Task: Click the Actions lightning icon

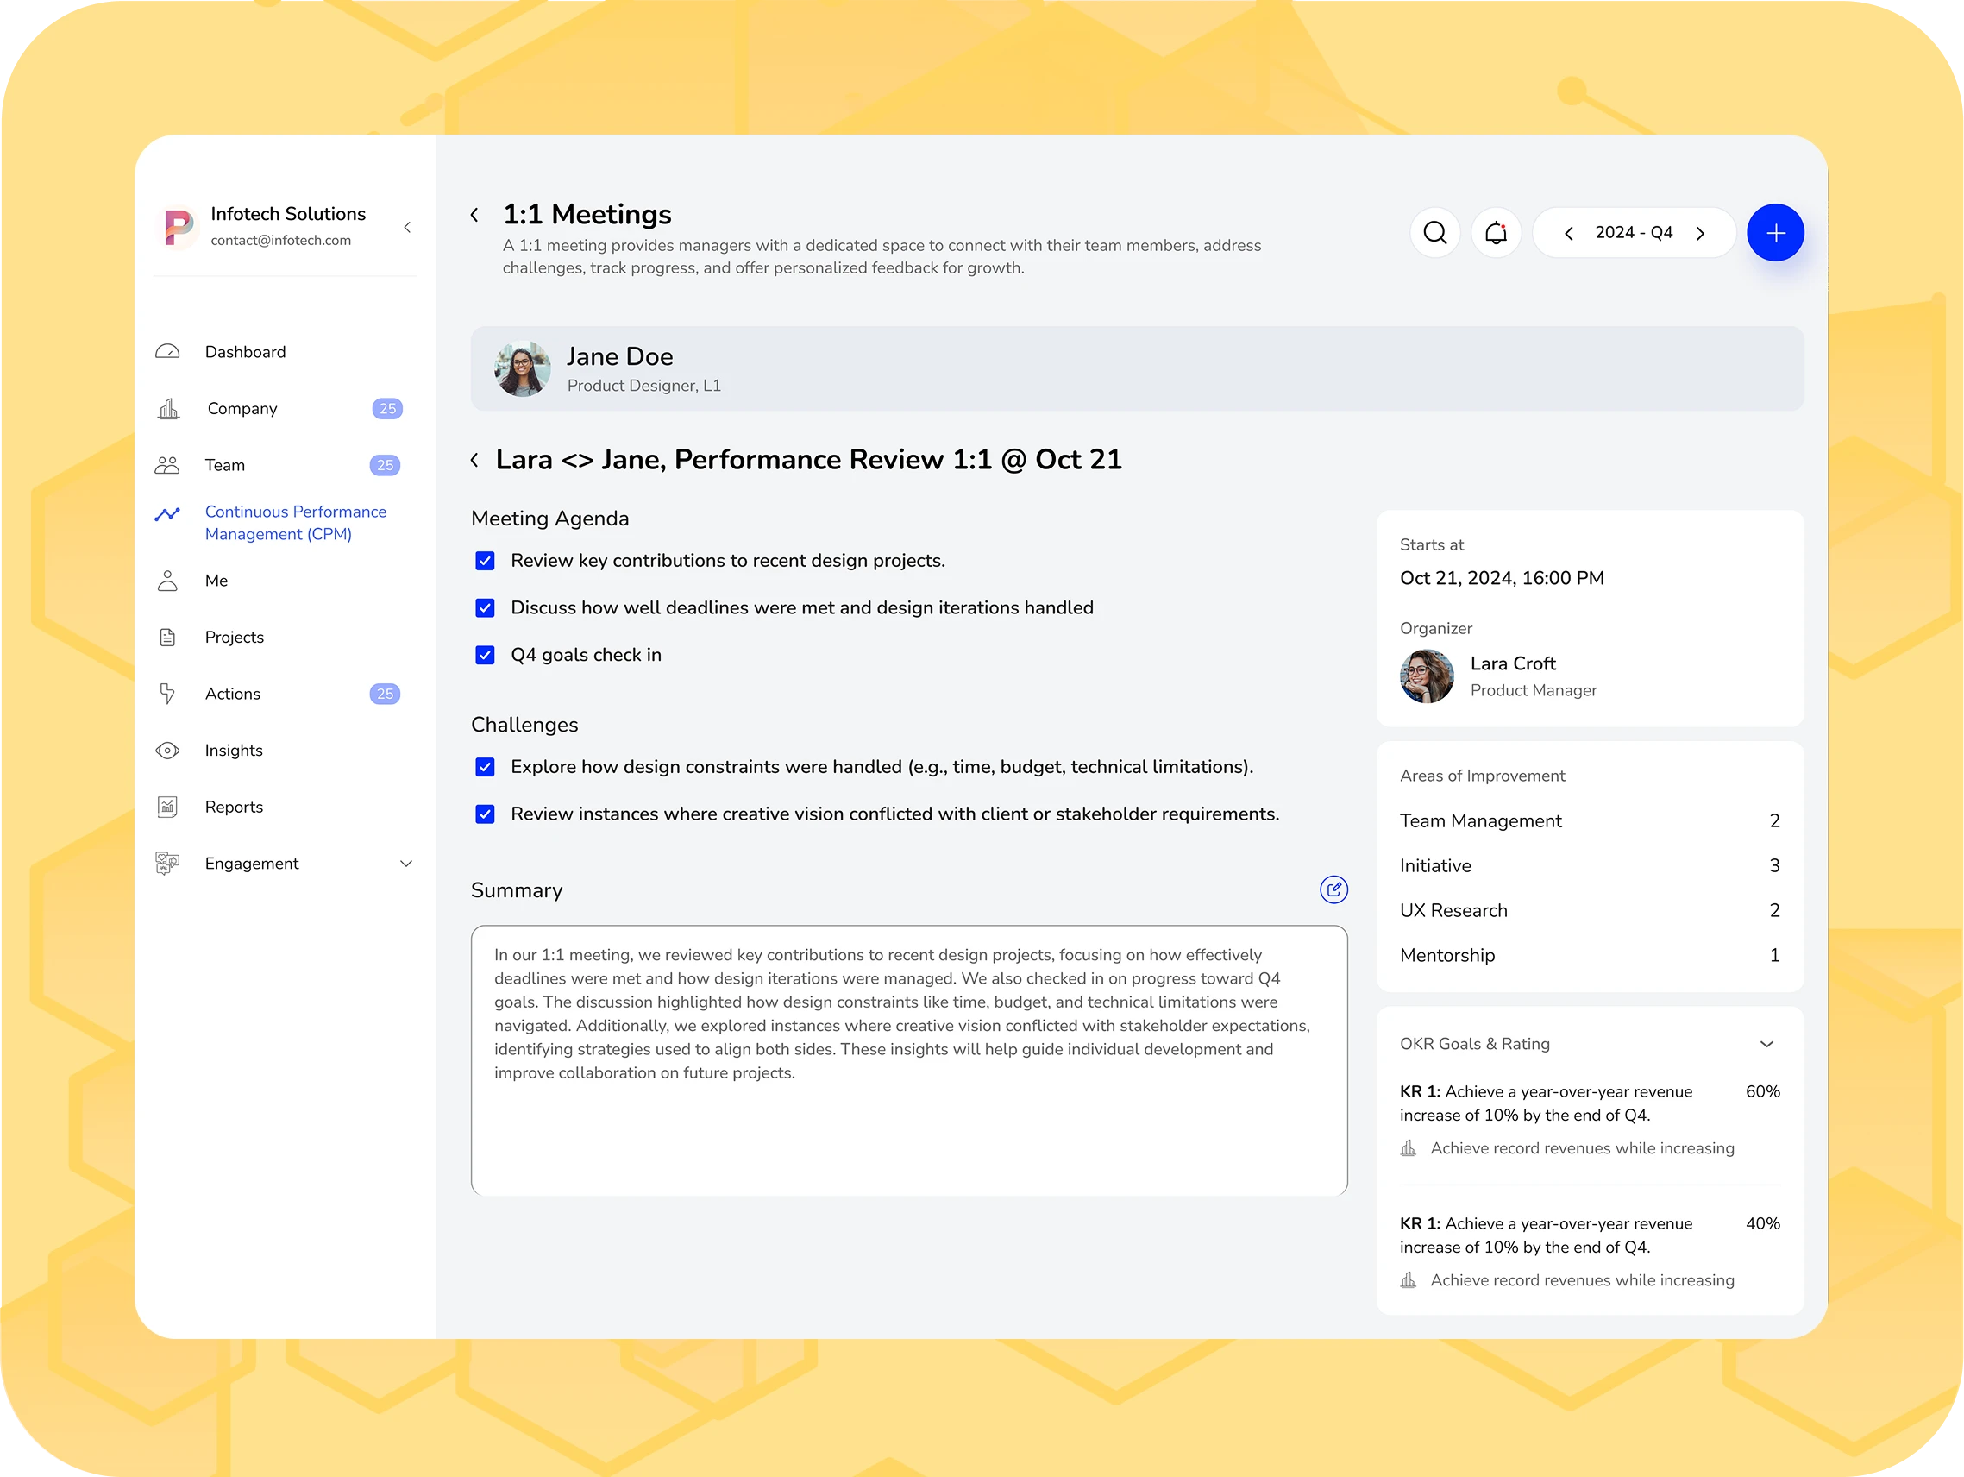Action: (x=168, y=694)
